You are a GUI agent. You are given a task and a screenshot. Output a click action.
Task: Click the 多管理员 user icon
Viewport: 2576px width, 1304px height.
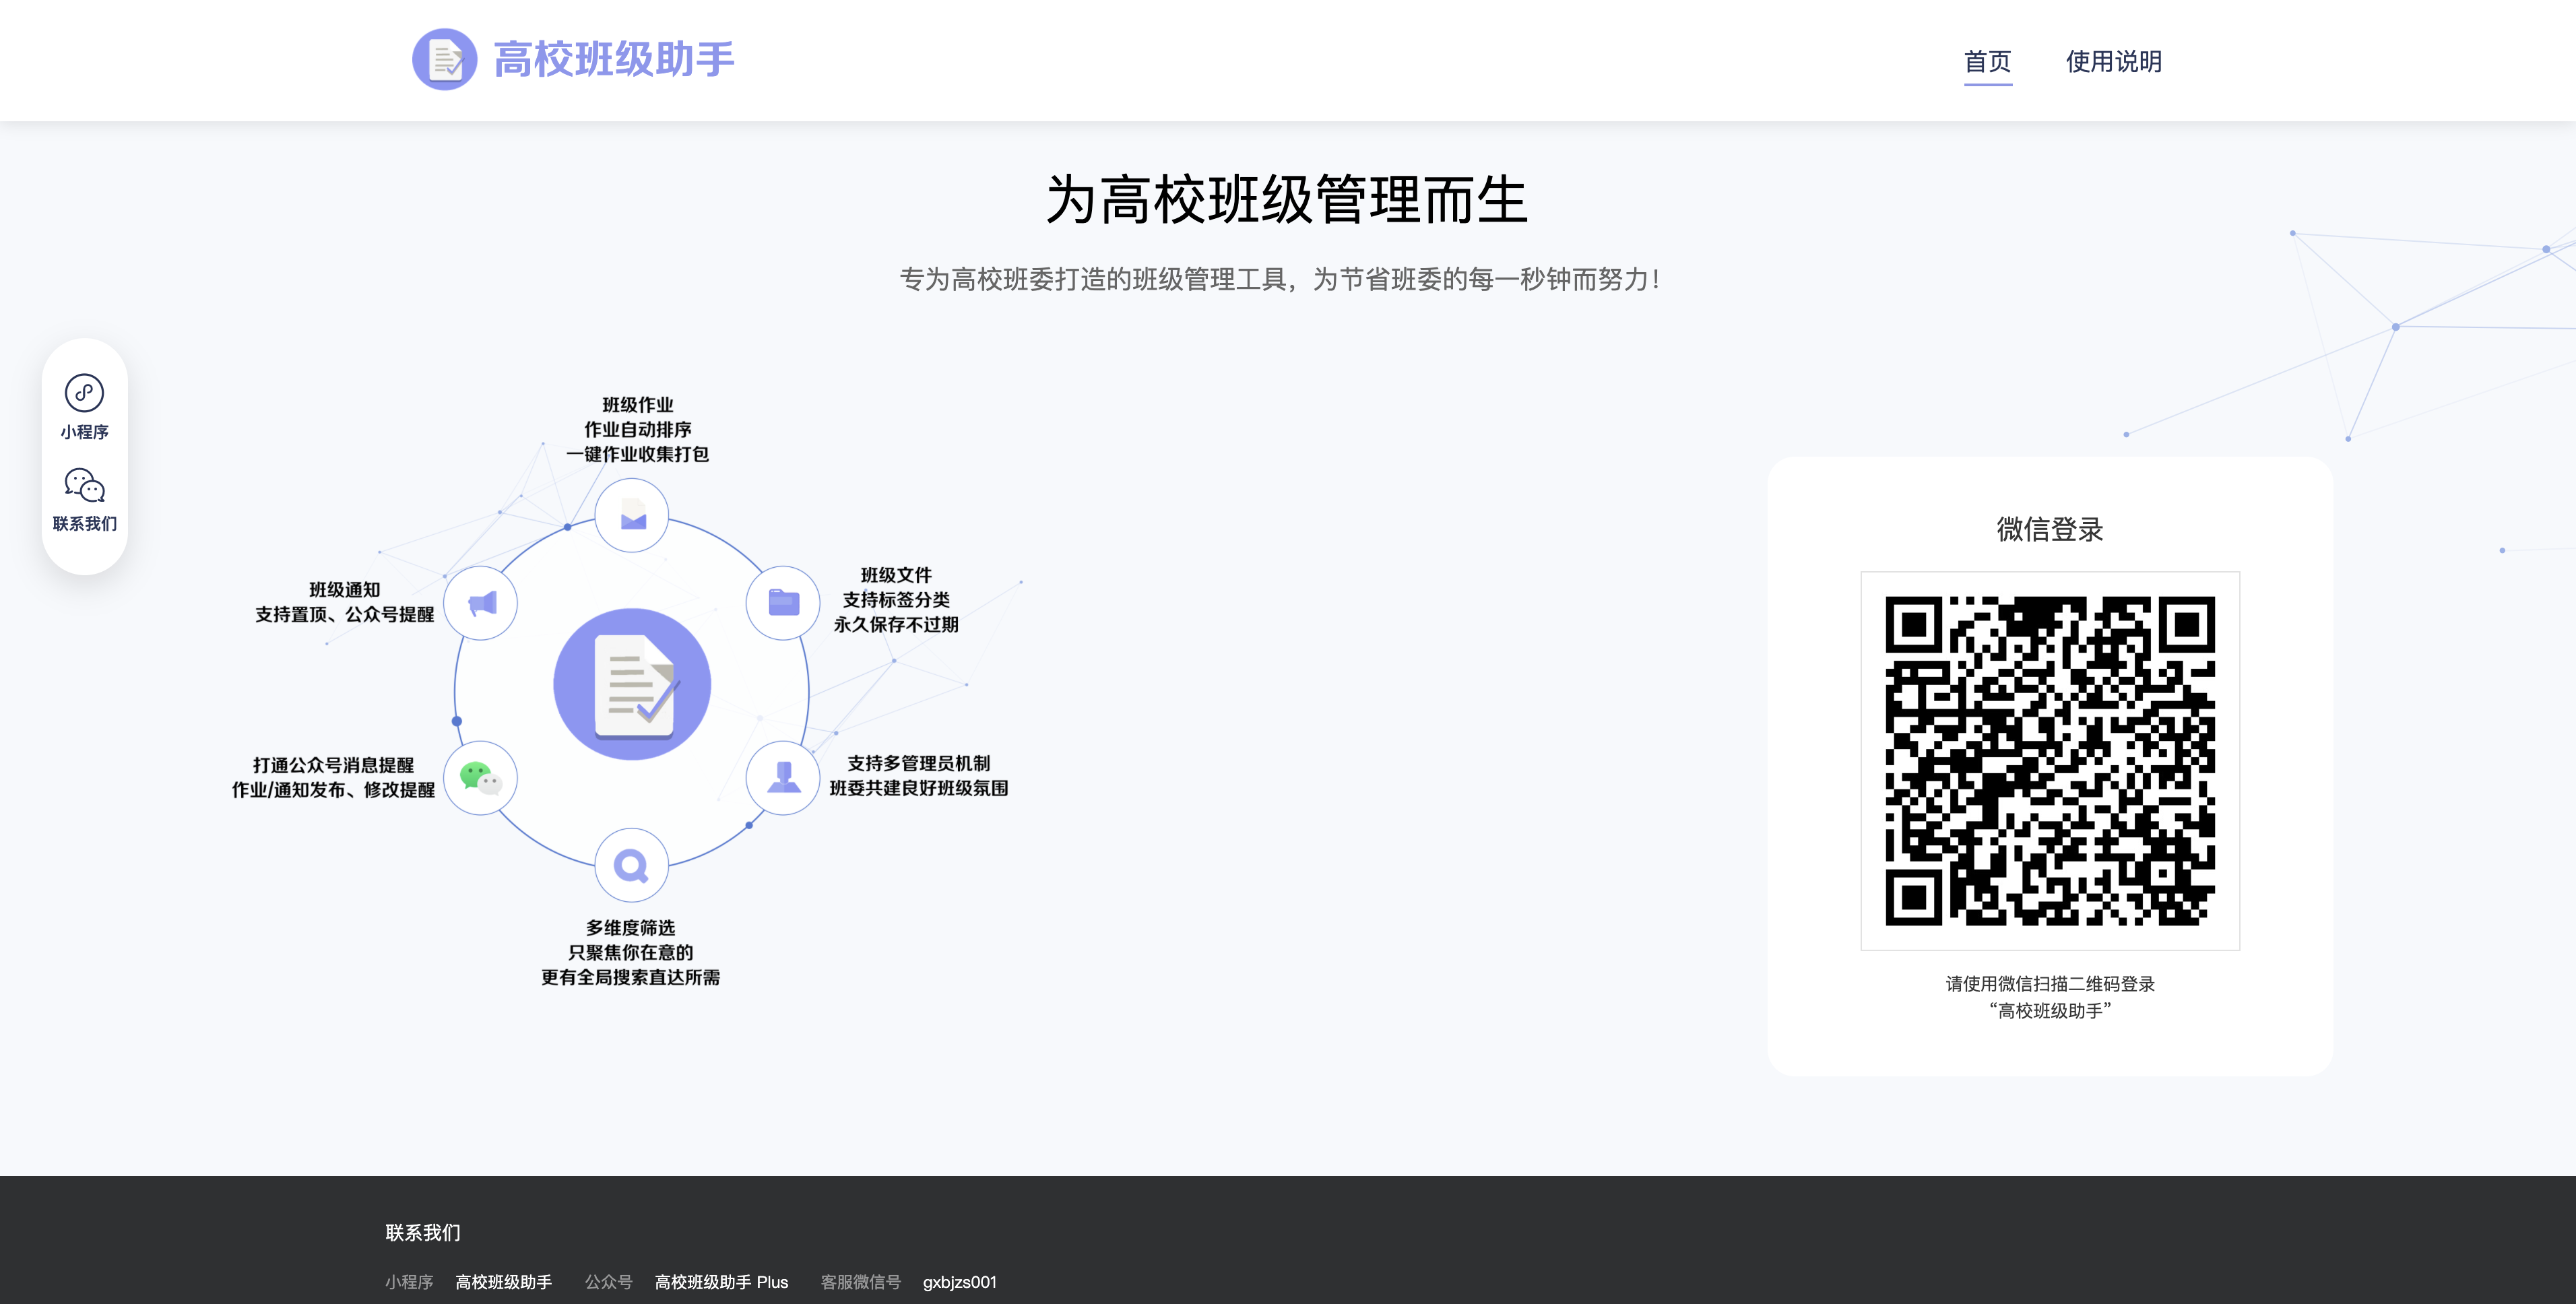click(783, 777)
